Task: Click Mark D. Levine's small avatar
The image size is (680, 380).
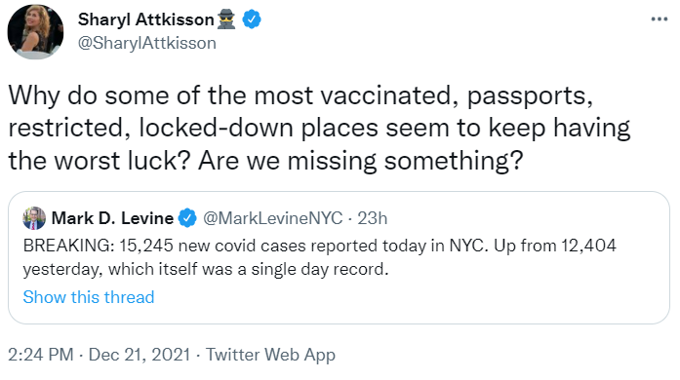Action: click(x=34, y=218)
